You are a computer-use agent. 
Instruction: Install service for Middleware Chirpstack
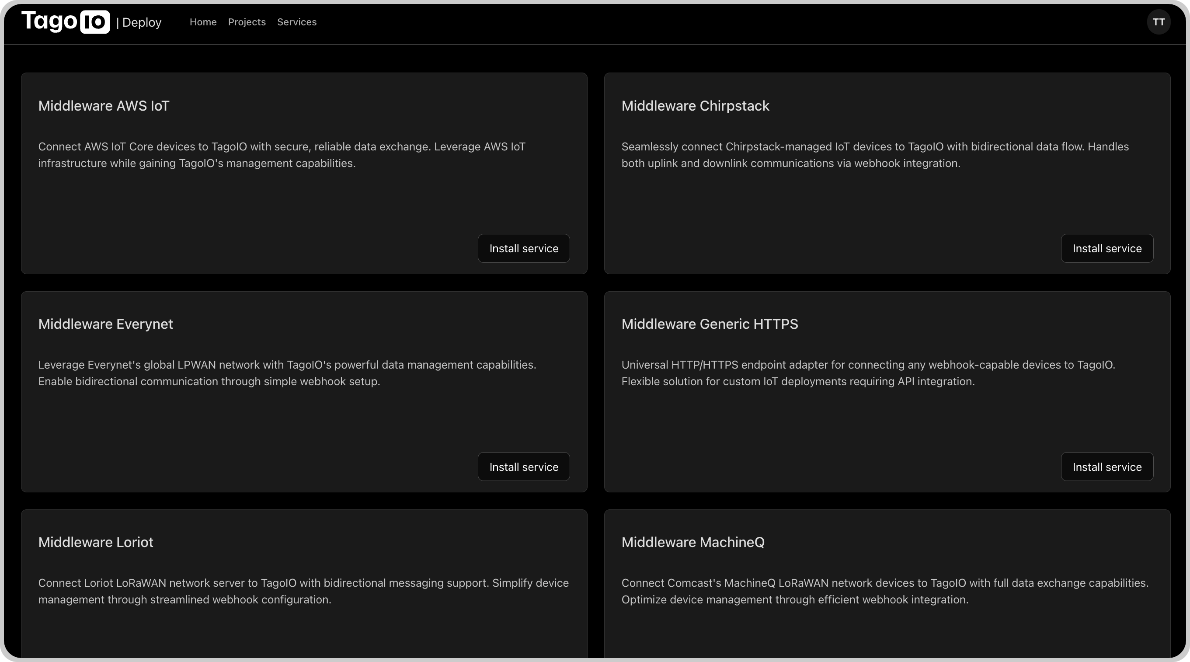point(1106,248)
